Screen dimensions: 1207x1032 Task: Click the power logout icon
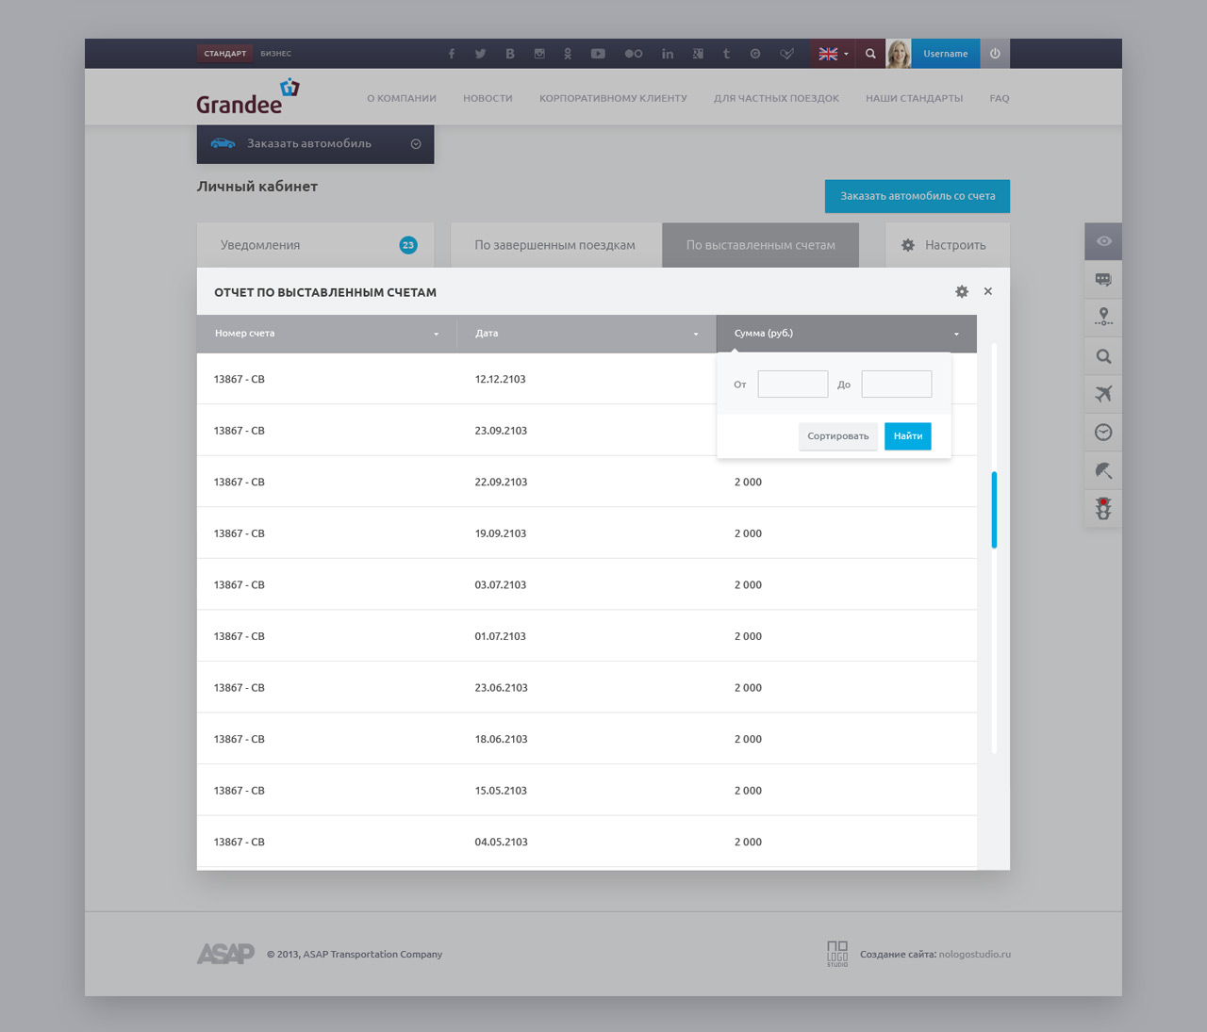995,54
